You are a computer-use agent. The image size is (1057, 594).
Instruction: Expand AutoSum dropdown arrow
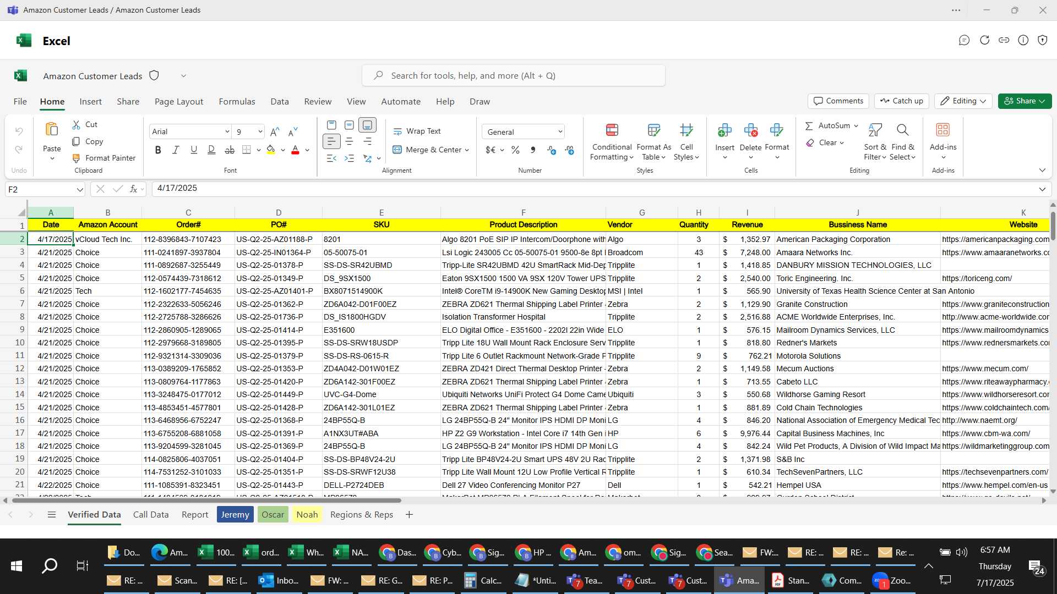(x=856, y=126)
